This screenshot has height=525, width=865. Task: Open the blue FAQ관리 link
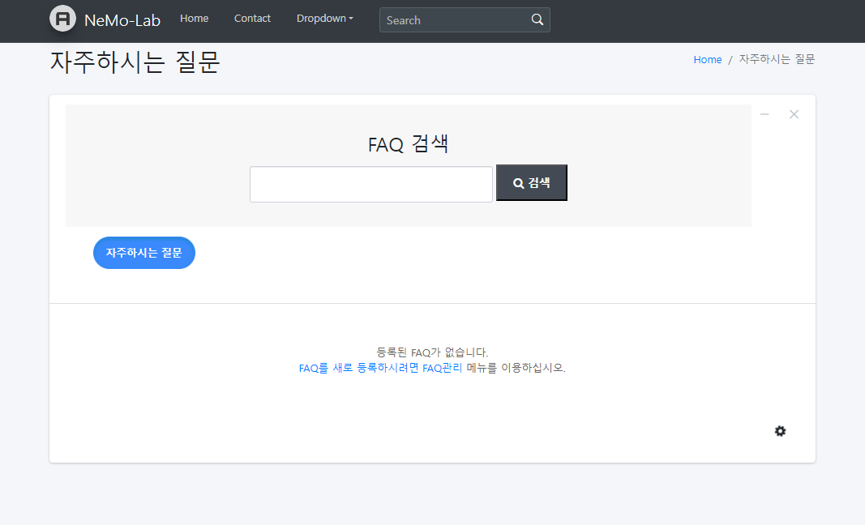442,368
